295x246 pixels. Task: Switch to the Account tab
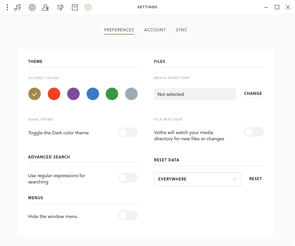[x=155, y=30]
